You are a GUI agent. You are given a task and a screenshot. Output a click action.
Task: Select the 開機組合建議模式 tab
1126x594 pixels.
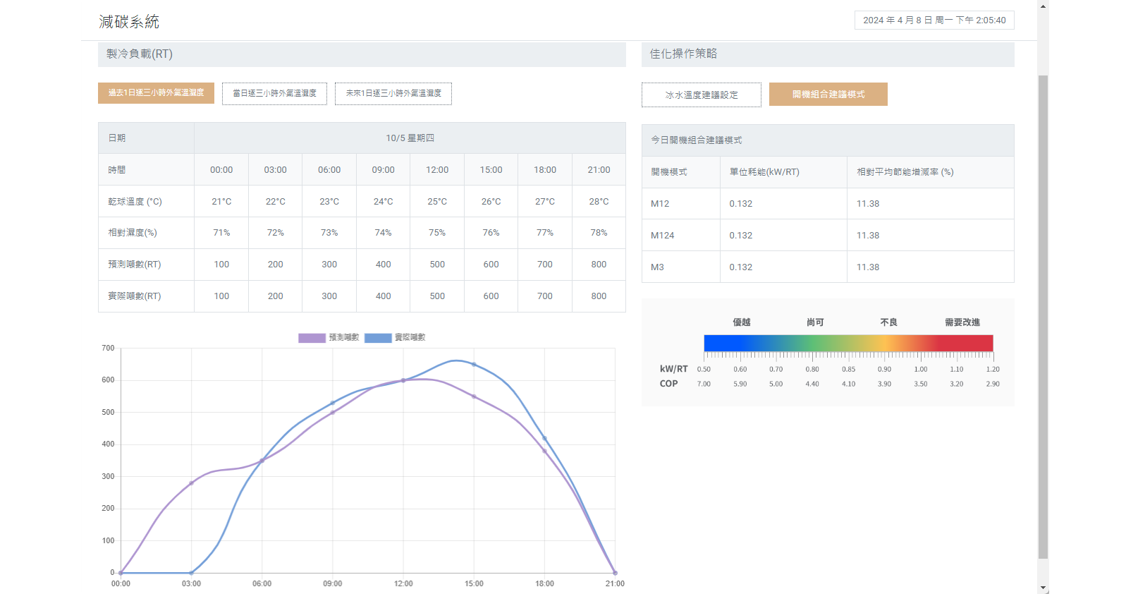828,95
